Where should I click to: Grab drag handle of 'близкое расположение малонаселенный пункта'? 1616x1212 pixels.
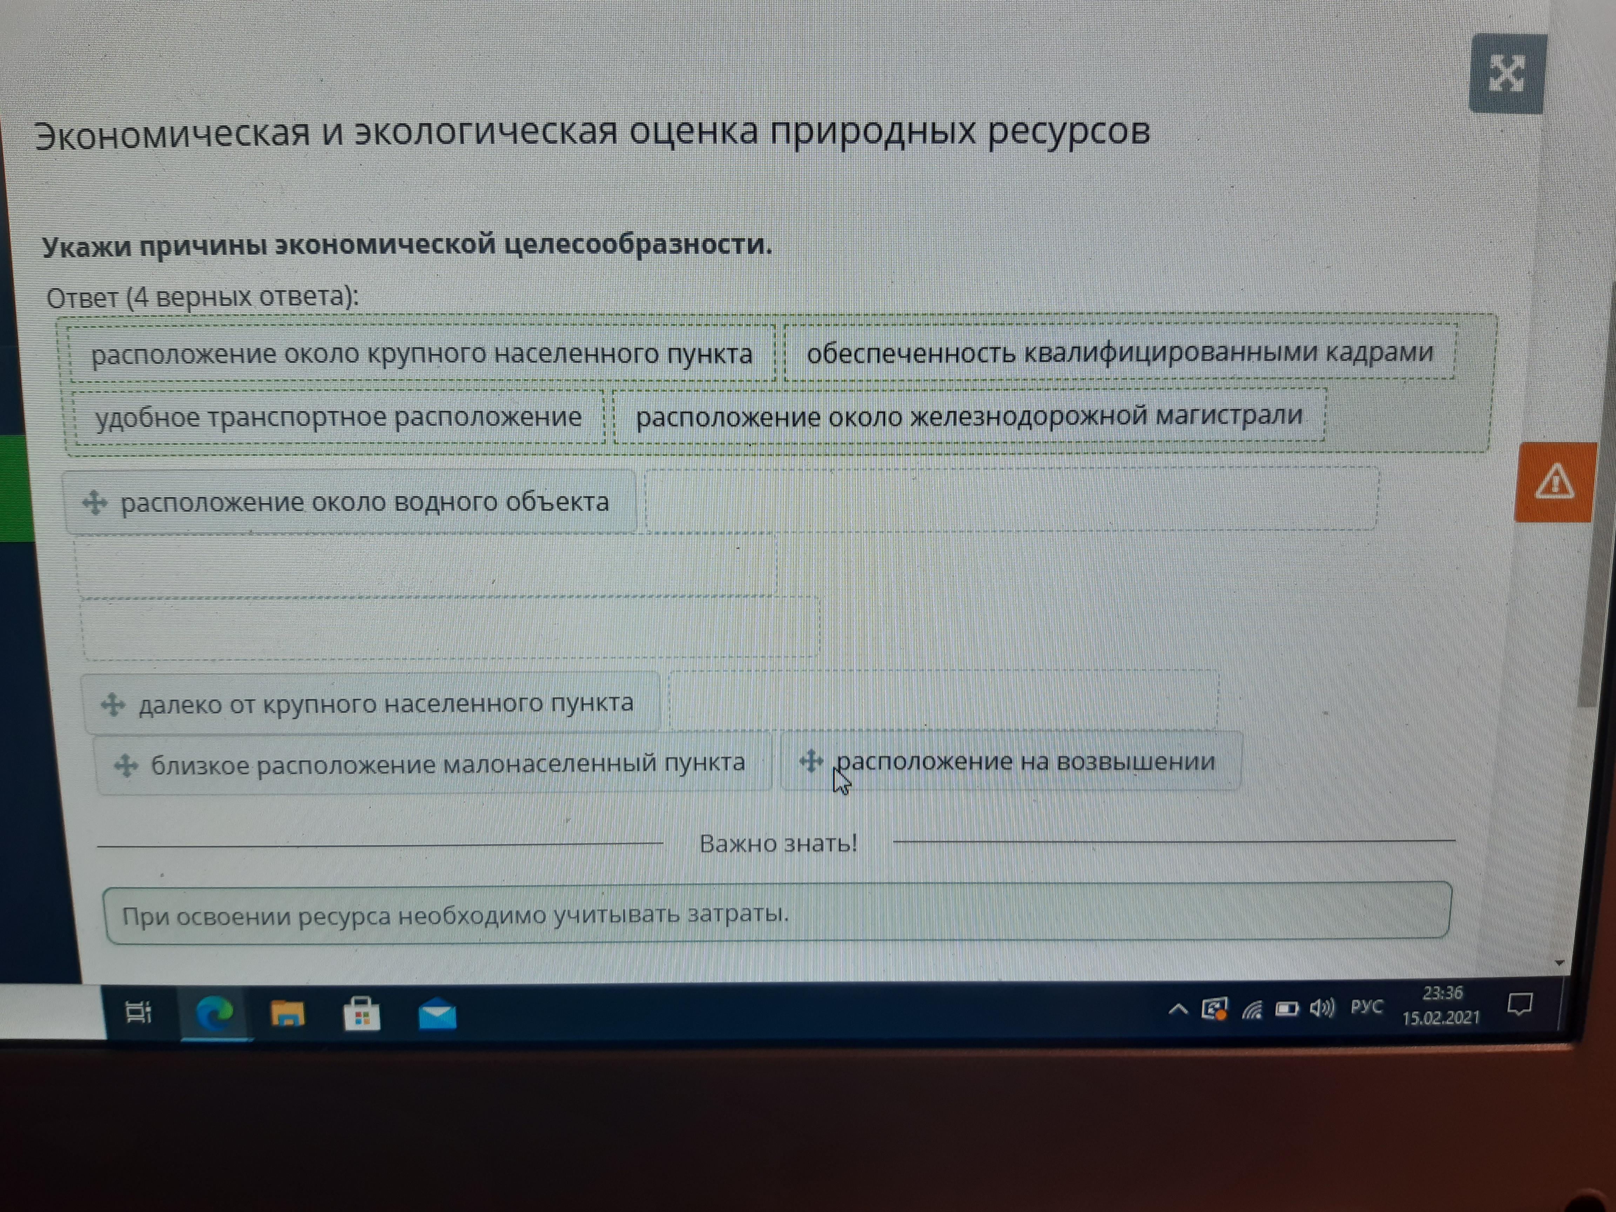(126, 765)
